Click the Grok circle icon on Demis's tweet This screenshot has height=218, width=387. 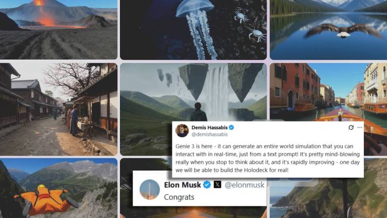(x=351, y=128)
